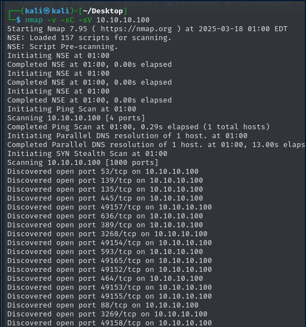
Task: Click the discovered port 88/tcp line
Action: [x=103, y=305]
